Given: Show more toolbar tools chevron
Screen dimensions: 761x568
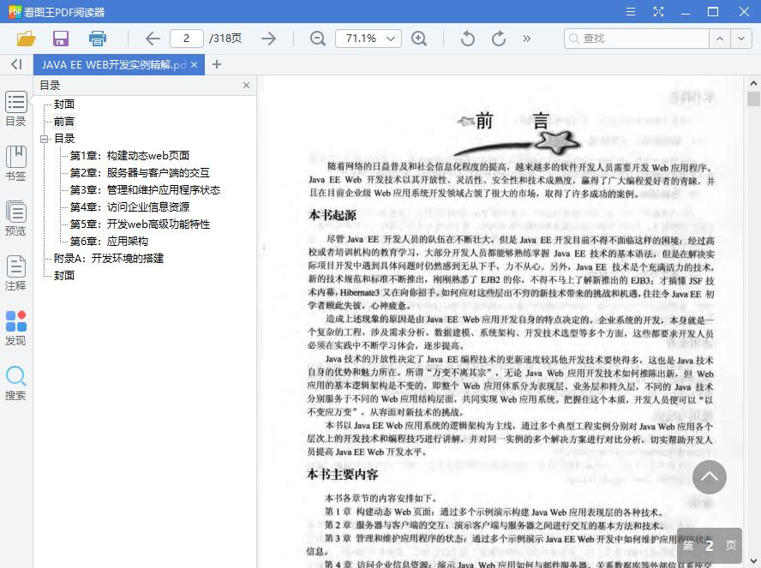Looking at the screenshot, I should pyautogui.click(x=526, y=39).
